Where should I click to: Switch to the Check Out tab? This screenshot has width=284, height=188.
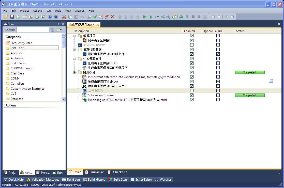117,172
